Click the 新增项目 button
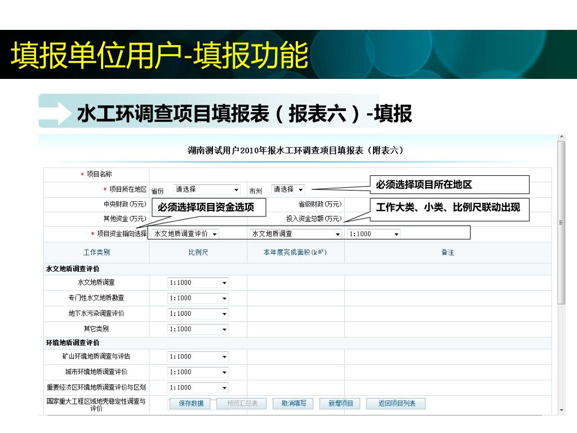 [x=340, y=404]
